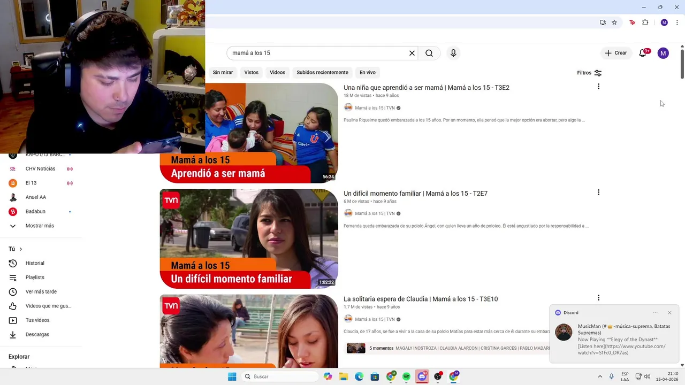Screen dimensions: 685x385
Task: Open options for 'Un difícil momento familiar' video
Action: tap(598, 192)
